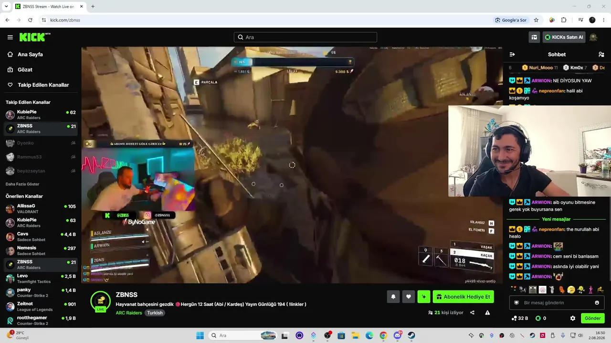Click the Ara search field on Kick
The image size is (611, 343).
[x=305, y=37]
